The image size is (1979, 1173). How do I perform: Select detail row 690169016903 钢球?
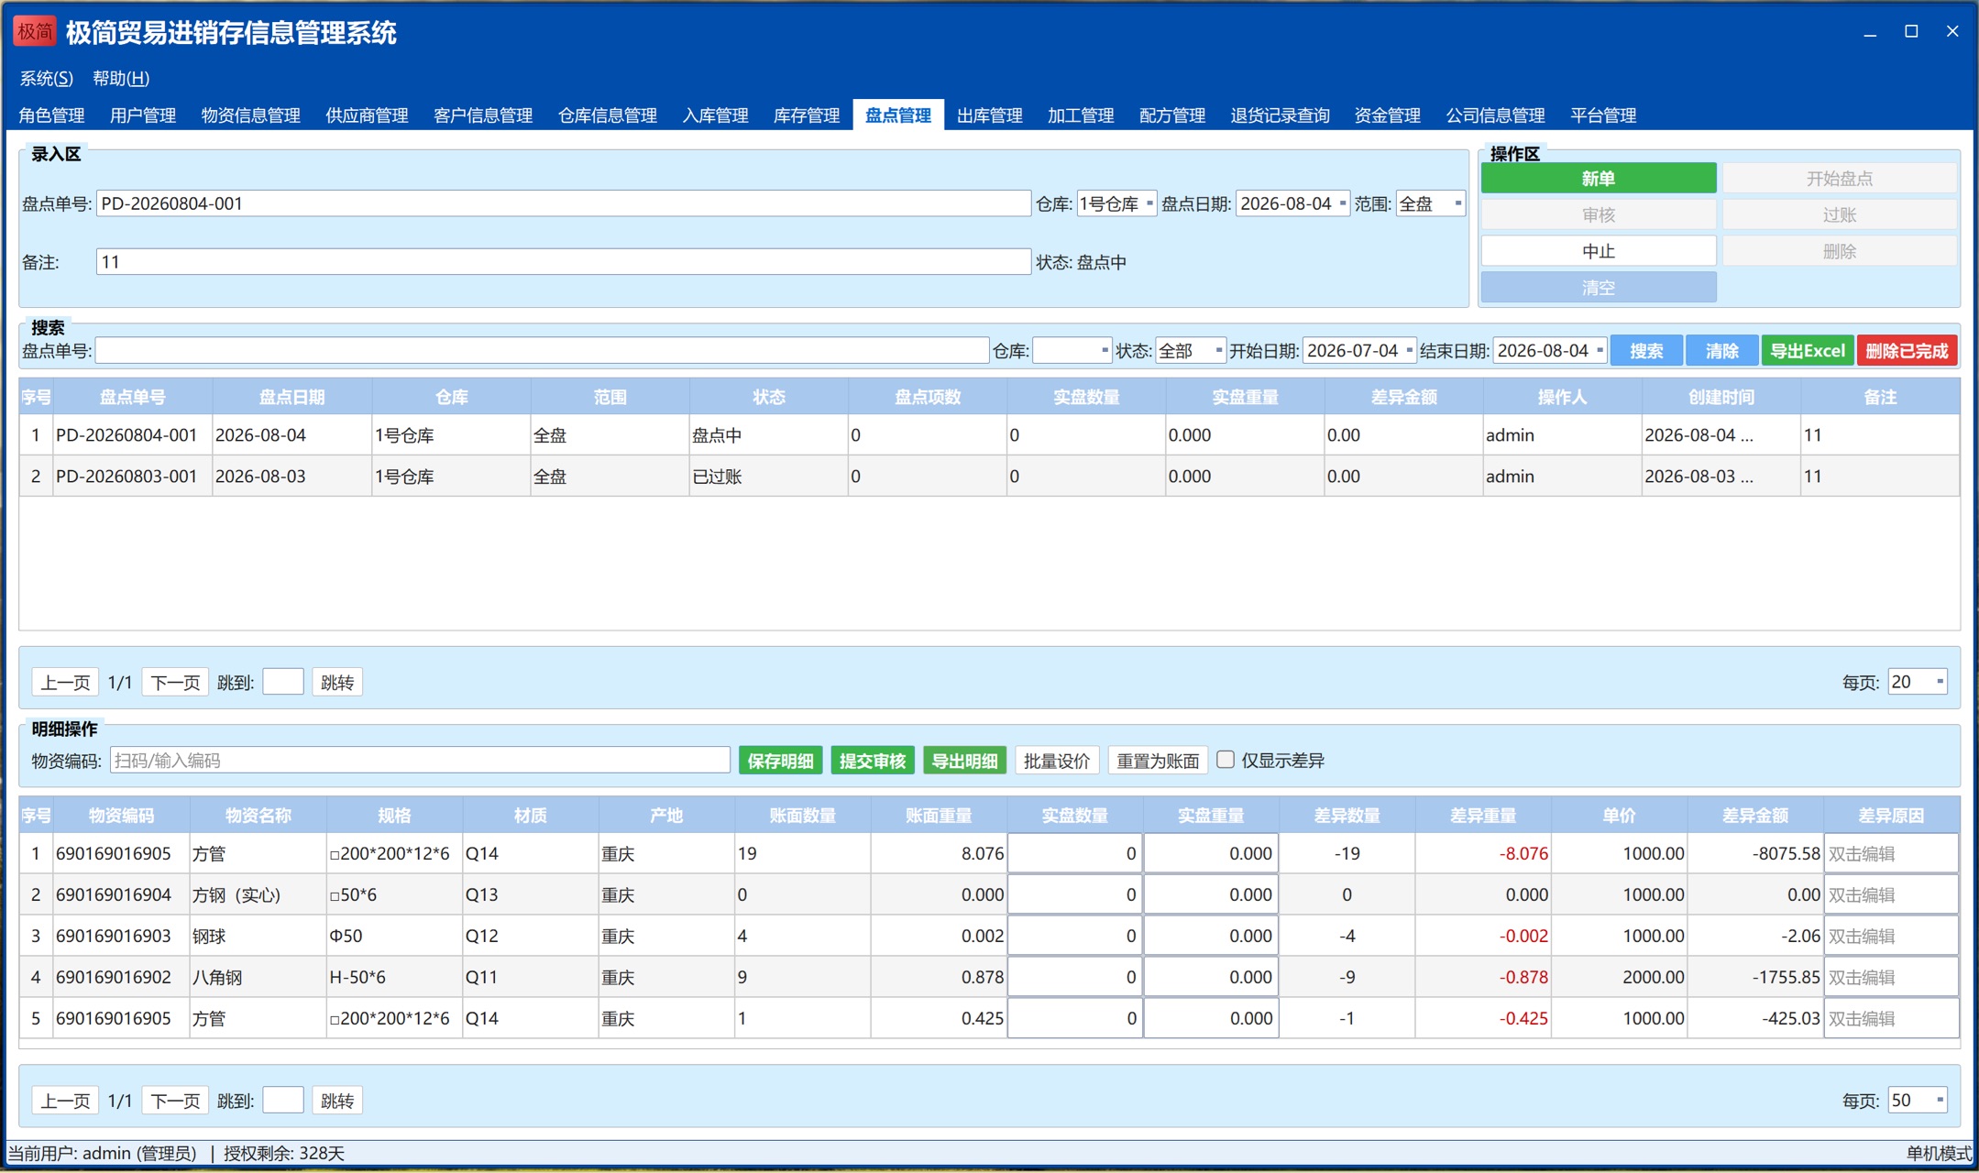989,936
